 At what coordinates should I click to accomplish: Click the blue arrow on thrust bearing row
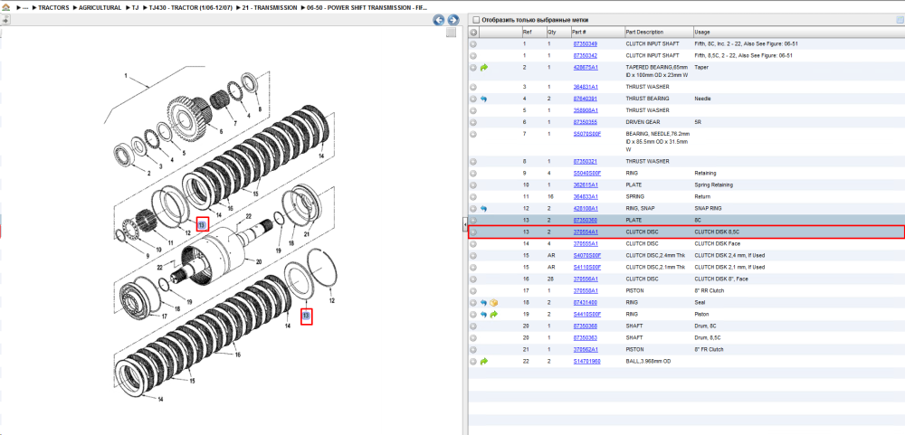pyautogui.click(x=483, y=99)
